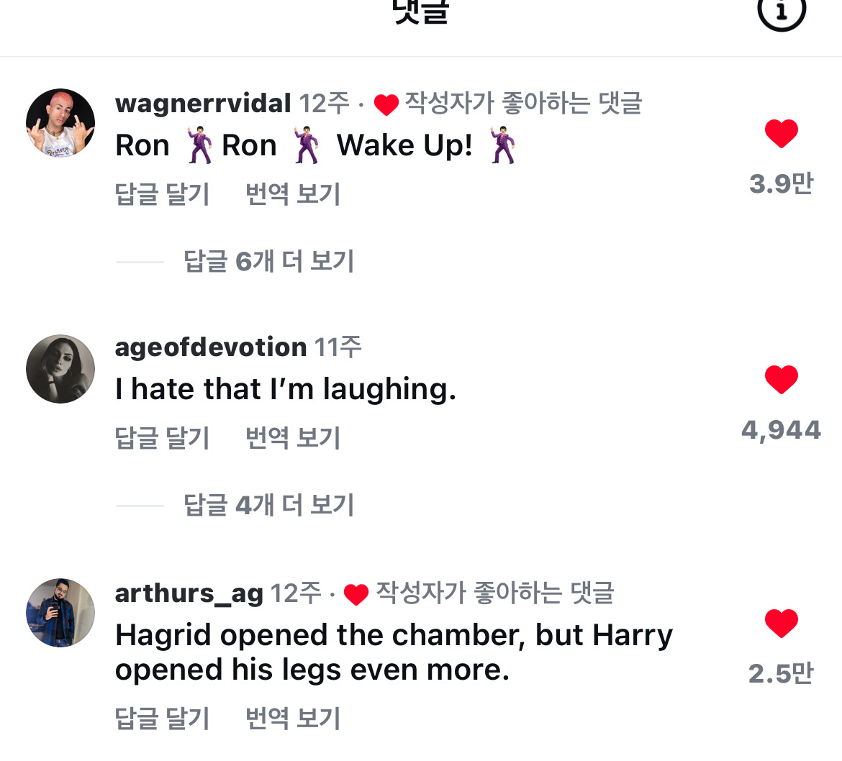Open ageofdevotion's profile avatar
The width and height of the screenshot is (842, 761).
(x=60, y=369)
